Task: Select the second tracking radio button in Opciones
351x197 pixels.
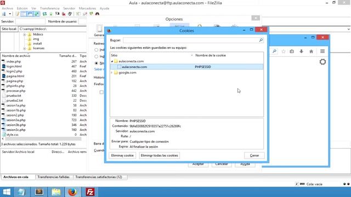Action: (97, 56)
